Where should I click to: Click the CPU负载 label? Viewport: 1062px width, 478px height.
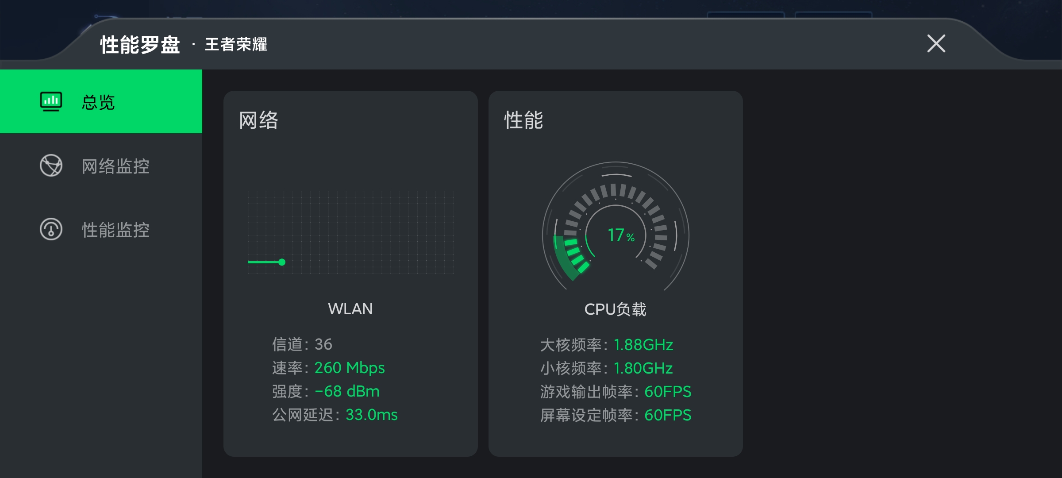pyautogui.click(x=615, y=309)
